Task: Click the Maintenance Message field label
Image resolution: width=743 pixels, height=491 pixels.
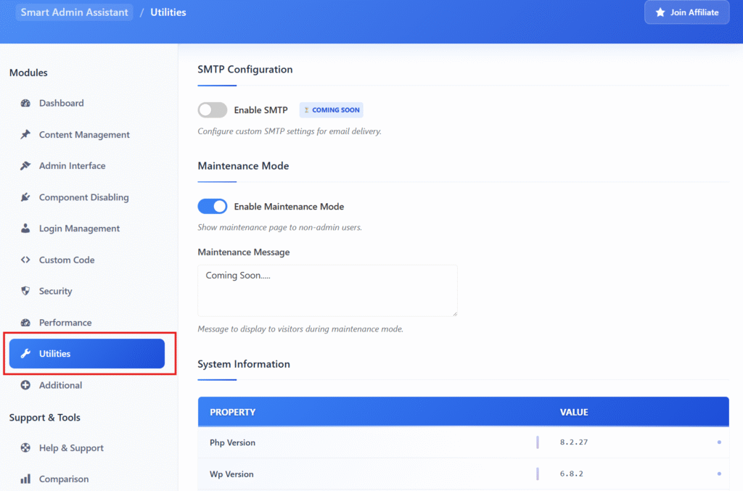Action: pos(244,252)
